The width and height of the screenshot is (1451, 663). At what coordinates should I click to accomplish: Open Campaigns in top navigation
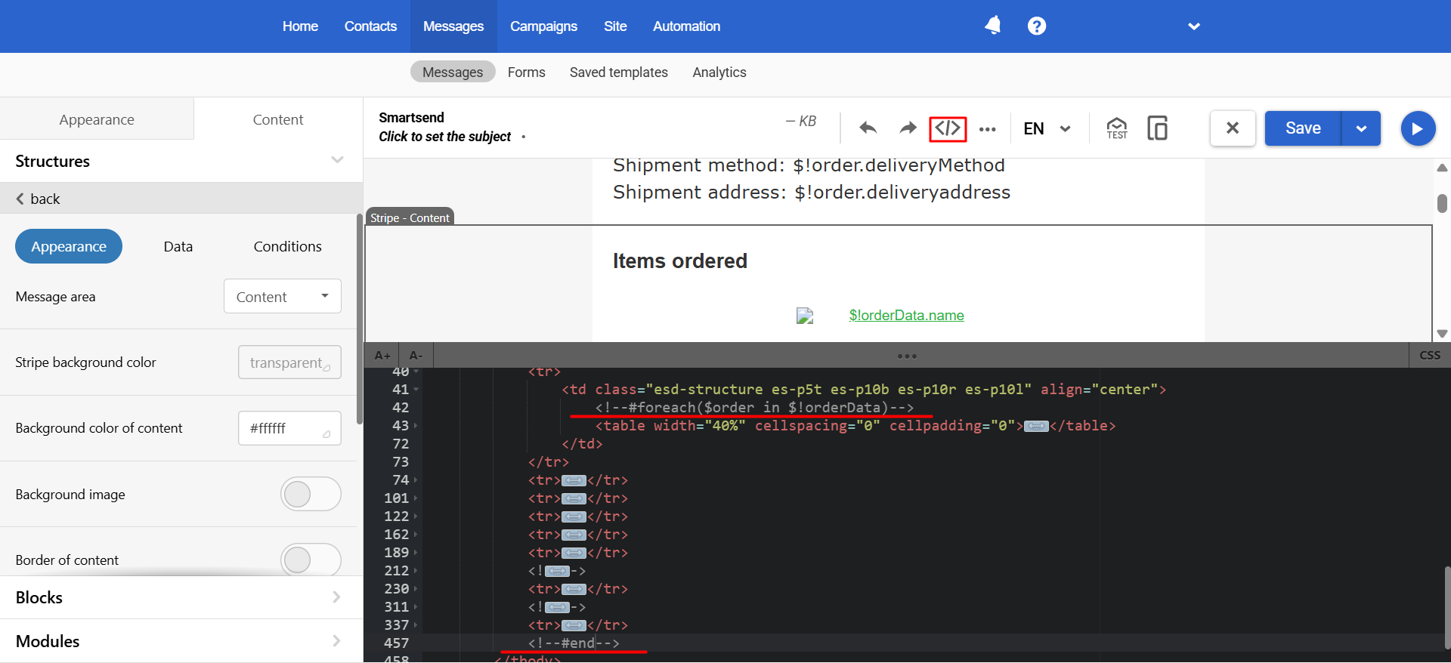coord(543,26)
